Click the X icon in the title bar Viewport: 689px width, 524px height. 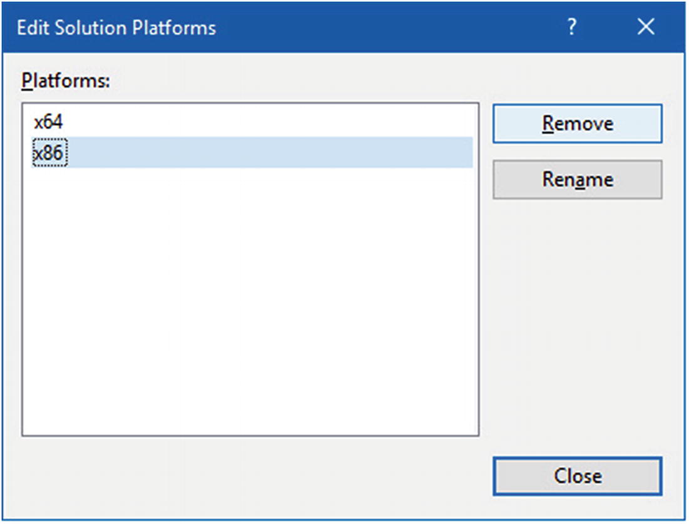(x=645, y=28)
